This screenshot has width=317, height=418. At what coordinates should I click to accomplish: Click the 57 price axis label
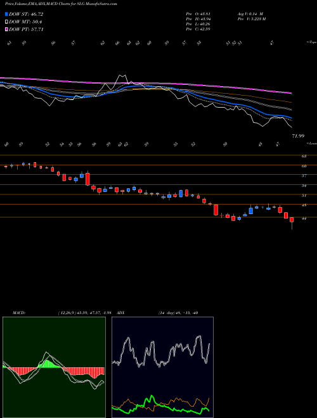click(x=304, y=175)
